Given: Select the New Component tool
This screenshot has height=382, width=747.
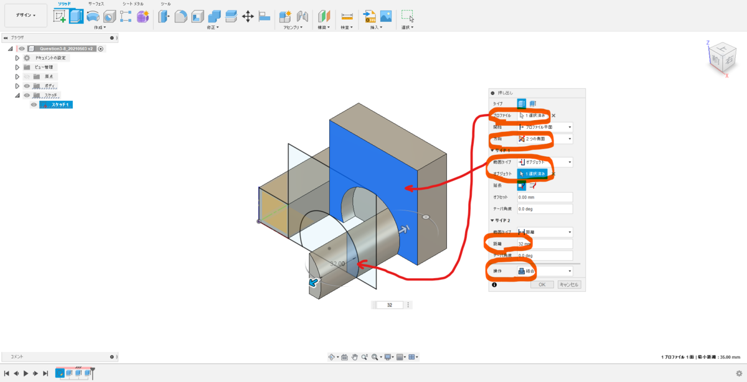Looking at the screenshot, I should click(285, 16).
